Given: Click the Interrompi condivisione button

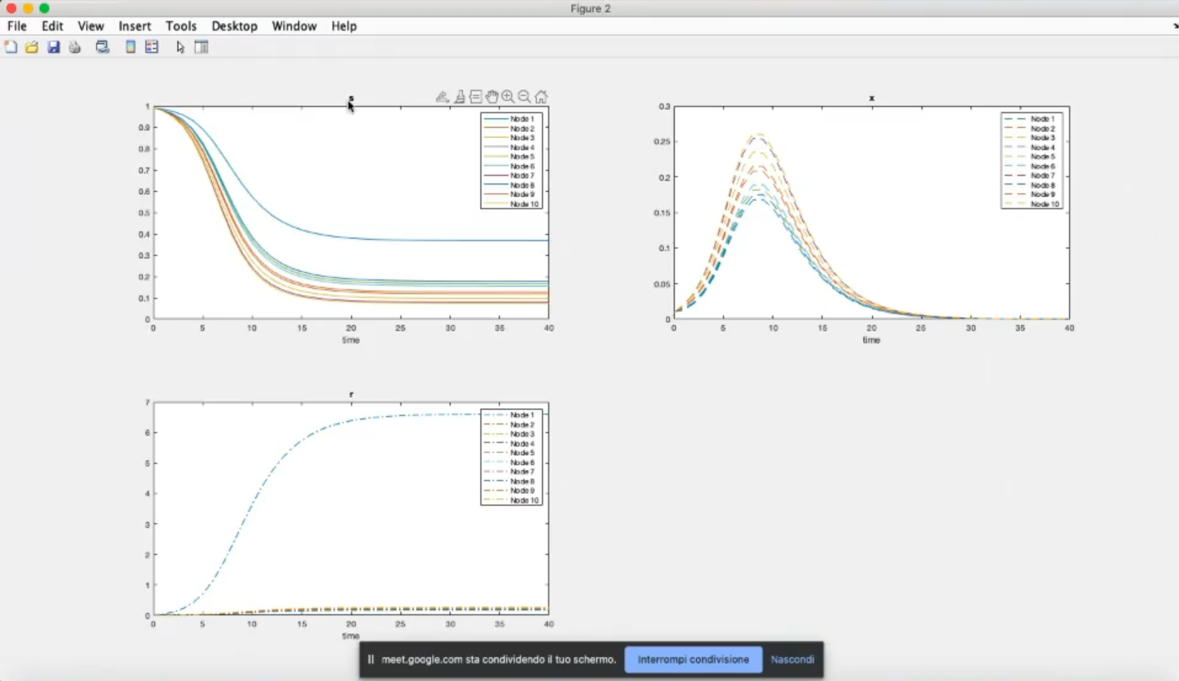Looking at the screenshot, I should click(x=693, y=660).
